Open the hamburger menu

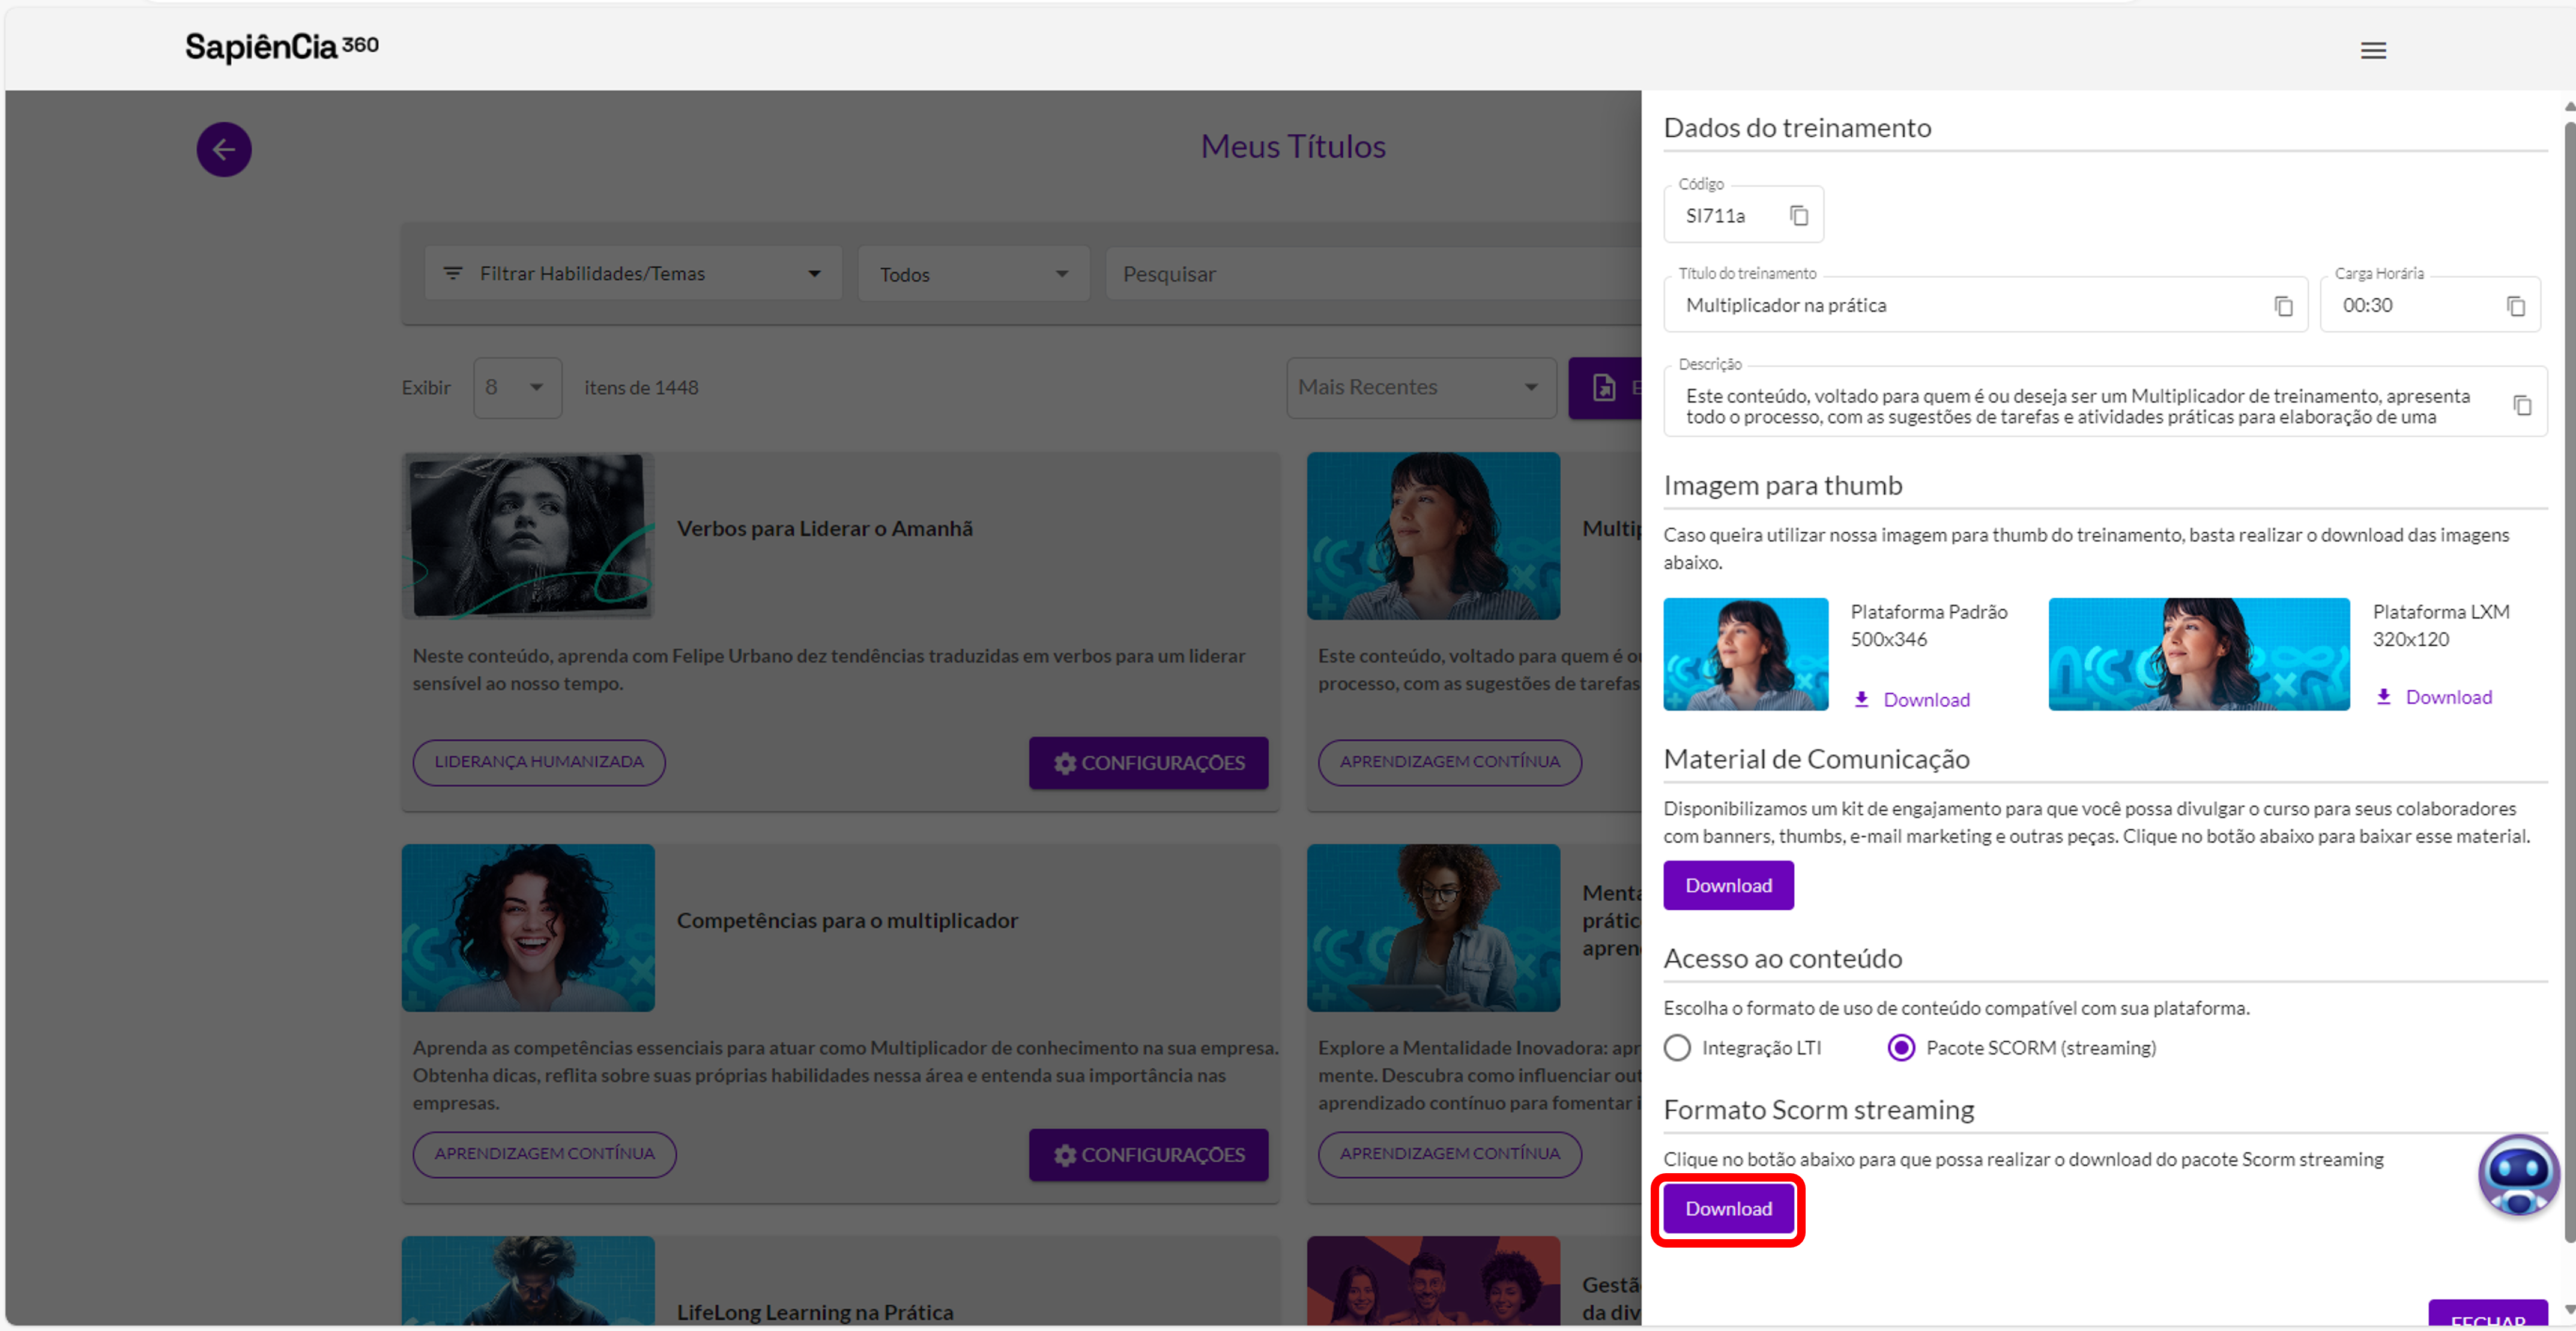coord(2373,51)
